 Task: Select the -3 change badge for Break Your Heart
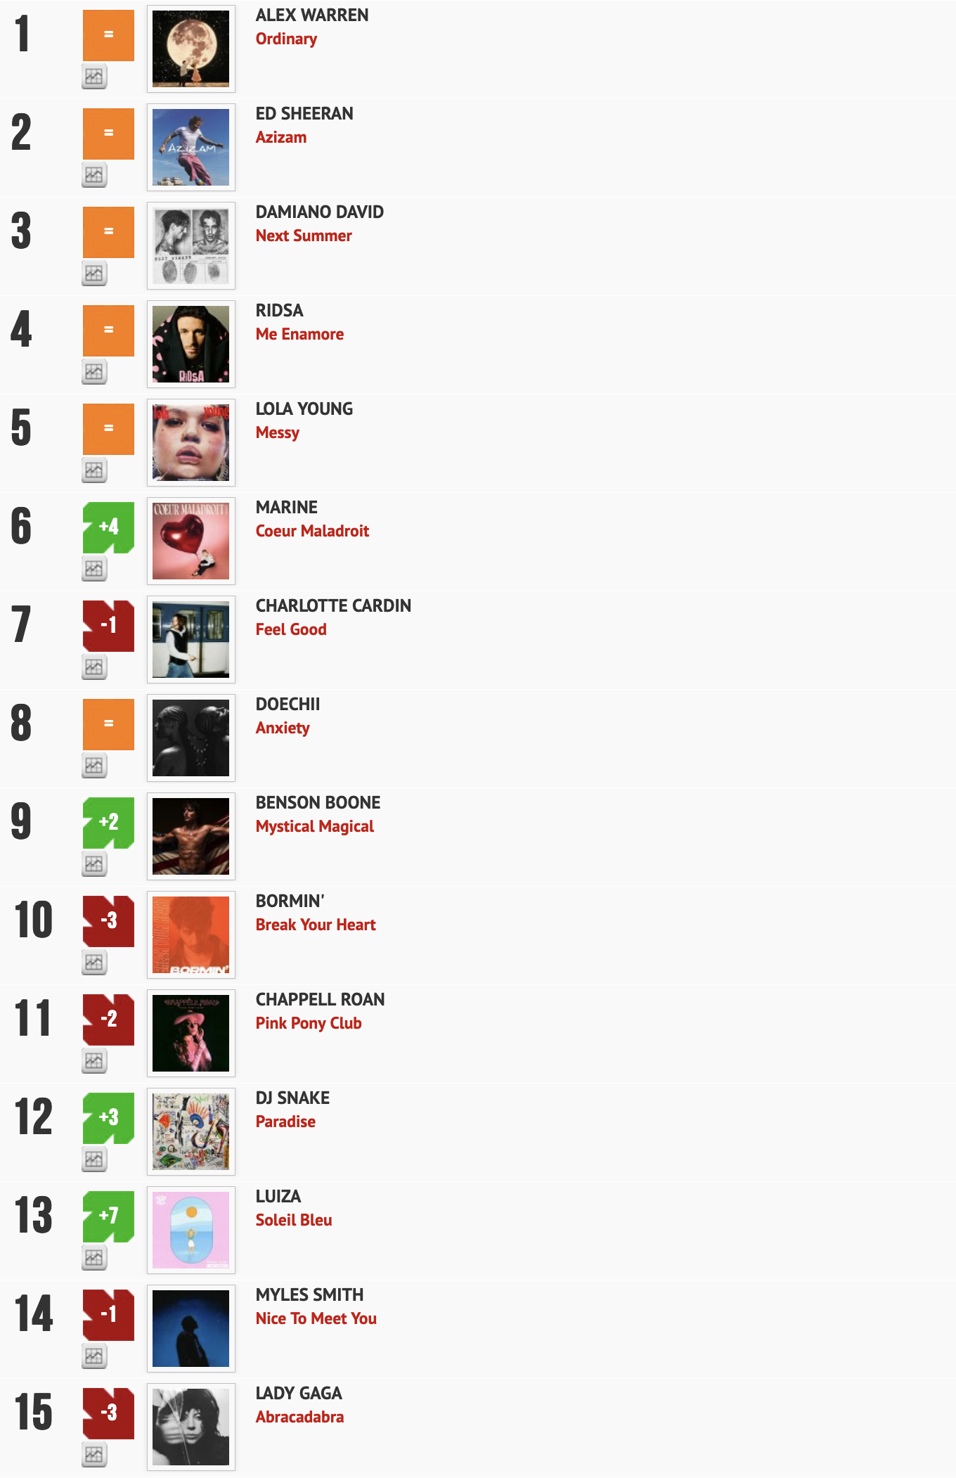click(108, 920)
